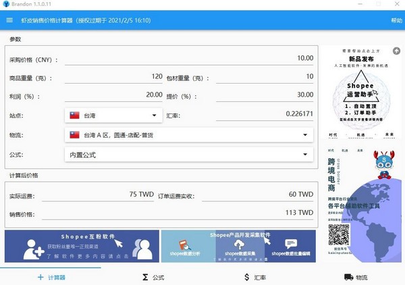Image resolution: width=405 pixels, height=285 pixels.
Task: Click the sigma icon on 公式 tab
Action: [x=145, y=278]
